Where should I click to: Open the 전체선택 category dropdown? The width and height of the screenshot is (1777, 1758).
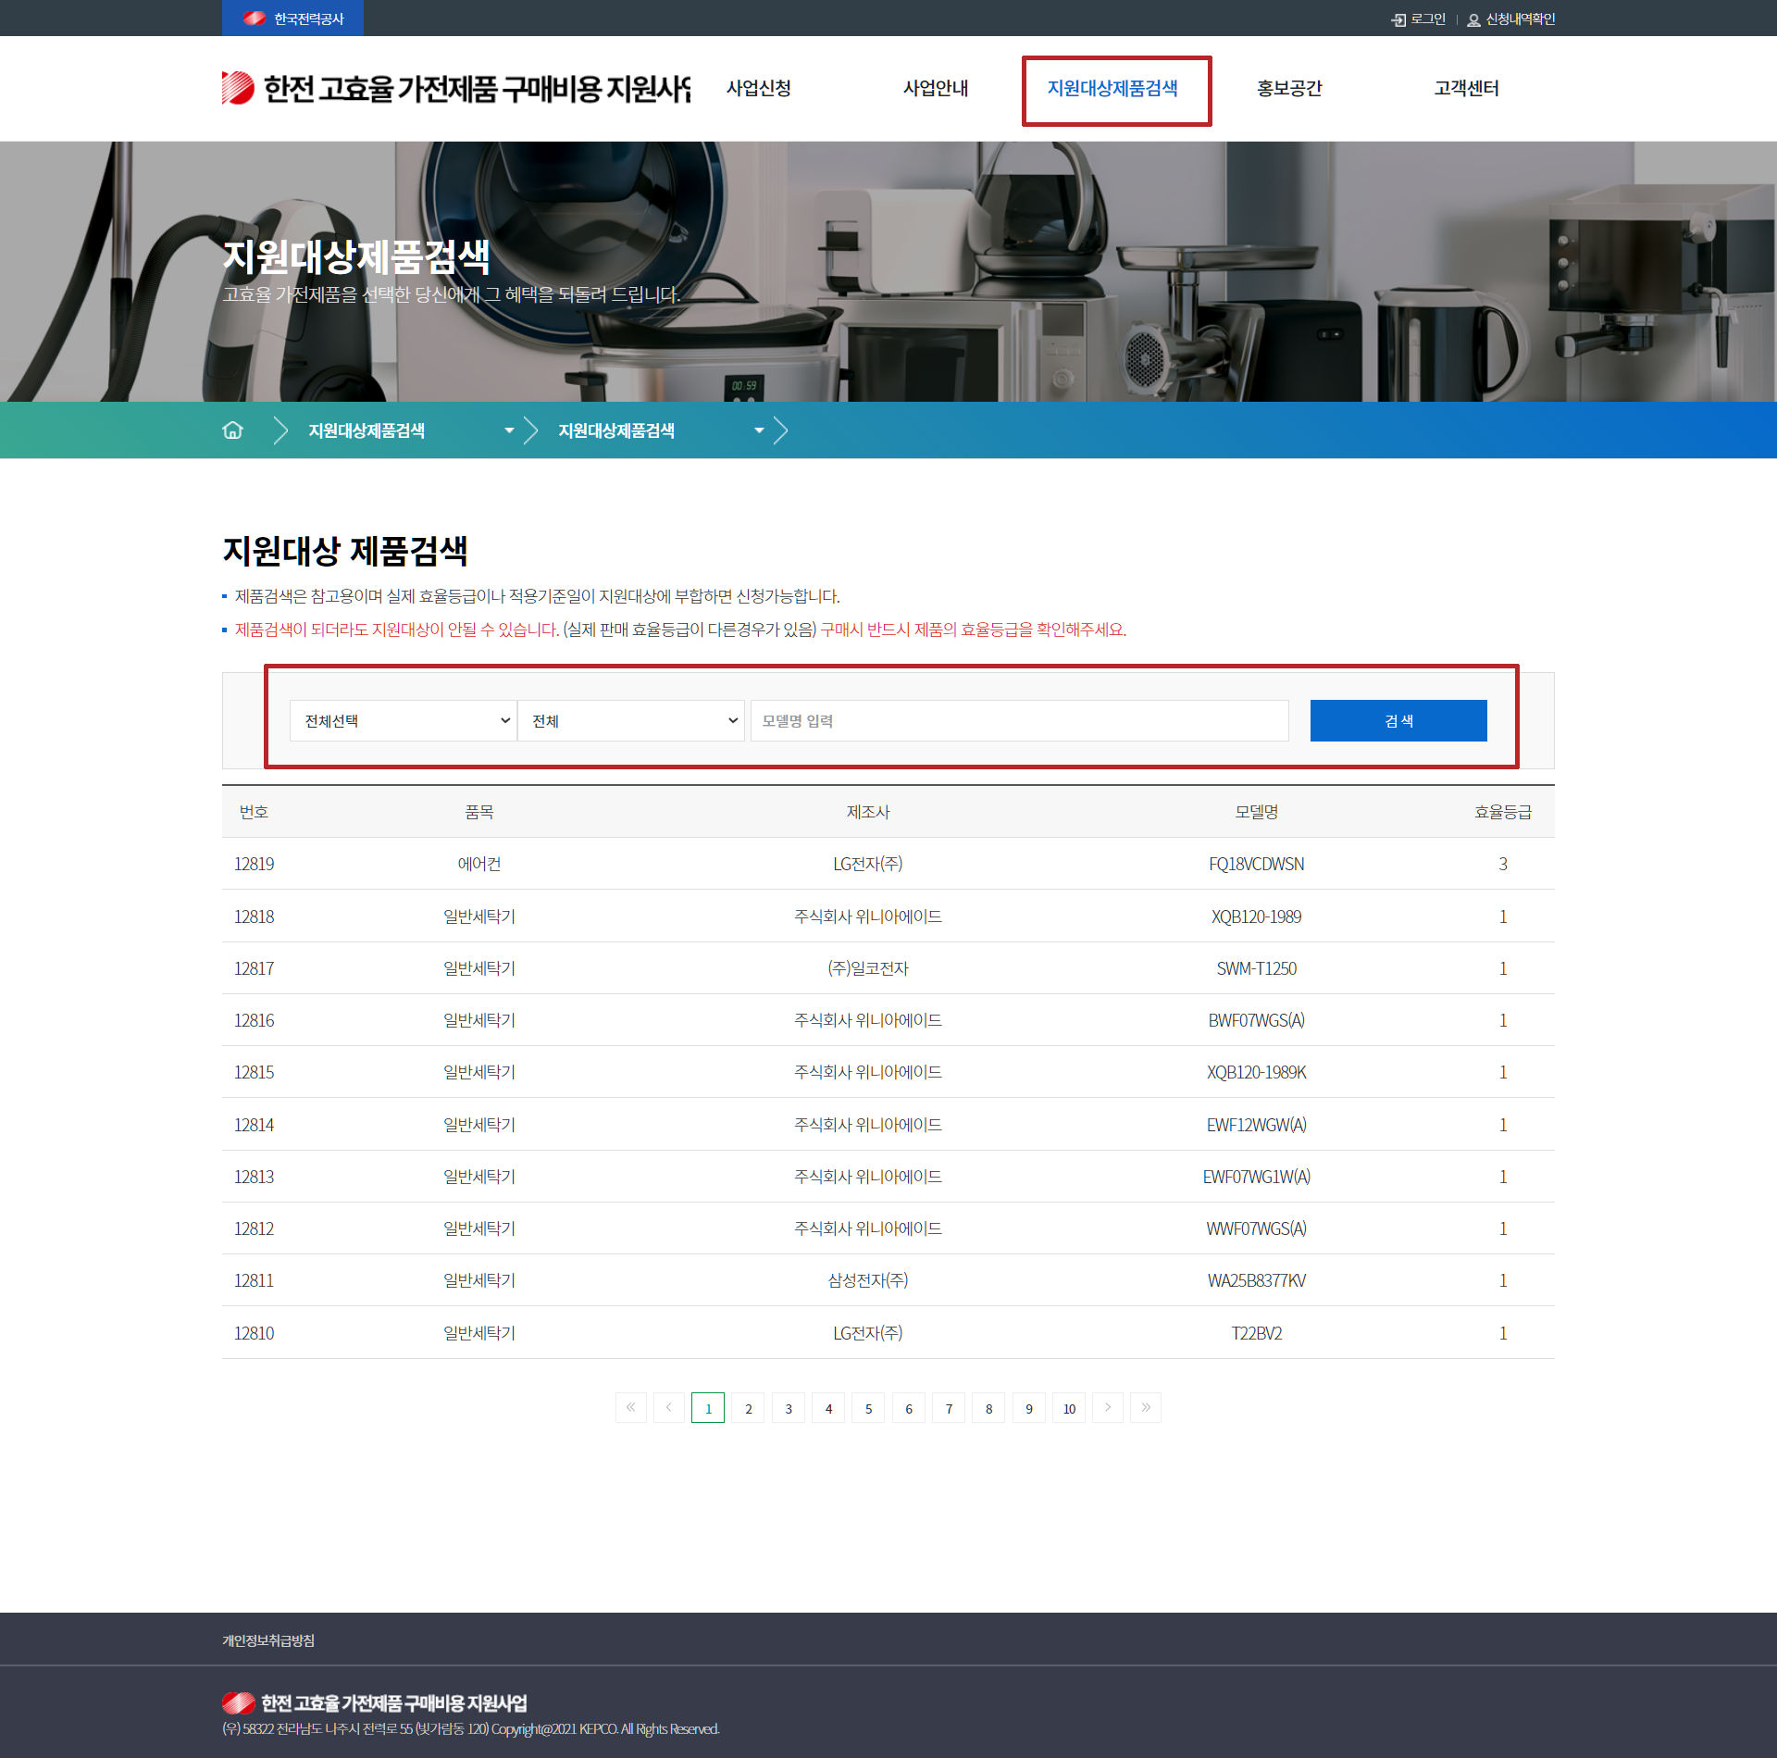pos(403,720)
